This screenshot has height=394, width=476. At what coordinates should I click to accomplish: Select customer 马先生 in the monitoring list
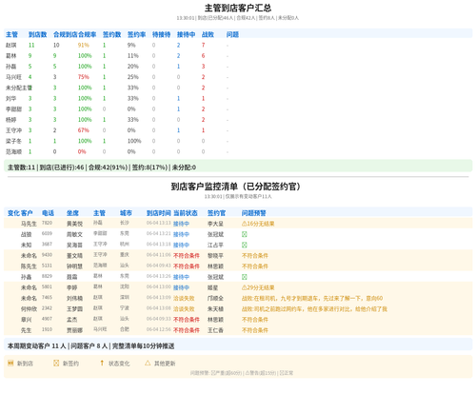click(x=29, y=224)
